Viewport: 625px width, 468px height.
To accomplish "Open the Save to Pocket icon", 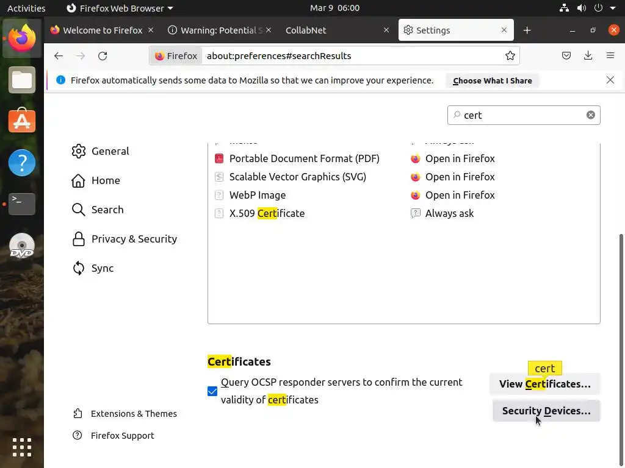I will 566,56.
